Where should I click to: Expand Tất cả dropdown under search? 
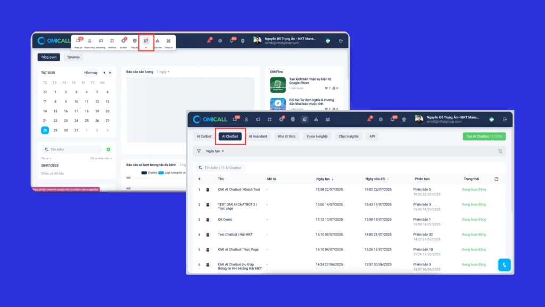coord(46,158)
